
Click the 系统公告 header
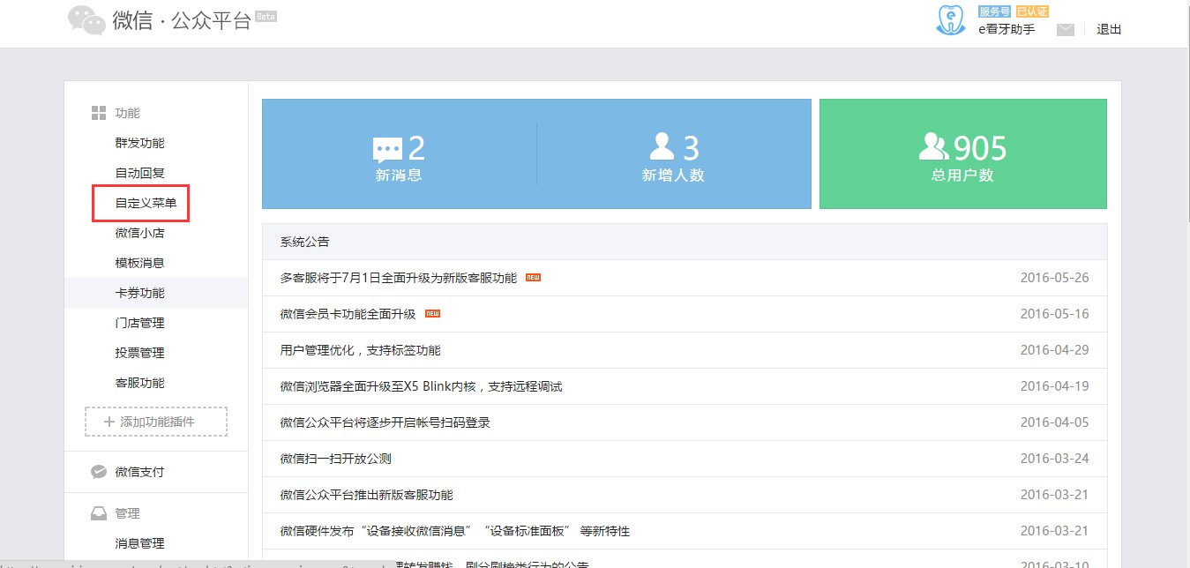coord(304,242)
